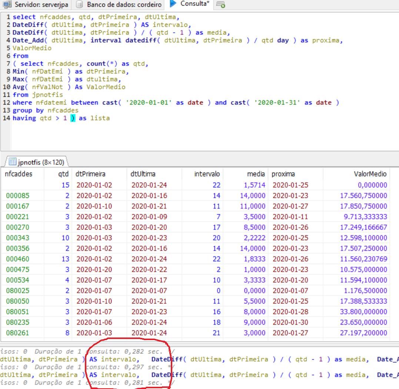Click the blue play icon on Consulta tab
Screen dimensions: 399x389
click(173, 4)
